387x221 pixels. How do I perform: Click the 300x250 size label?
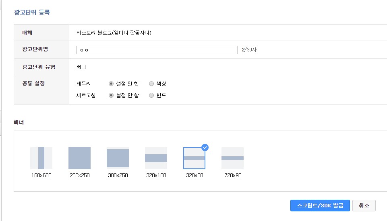[118, 176]
